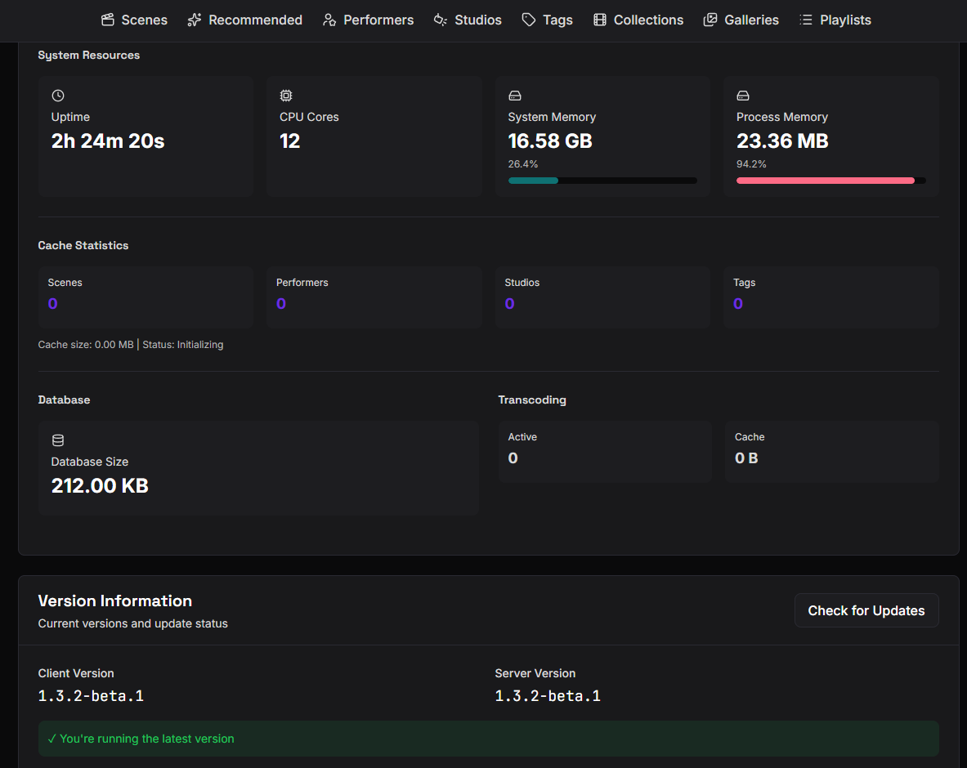967x768 pixels.
Task: Click the CPU Cores chip icon
Action: coord(286,96)
